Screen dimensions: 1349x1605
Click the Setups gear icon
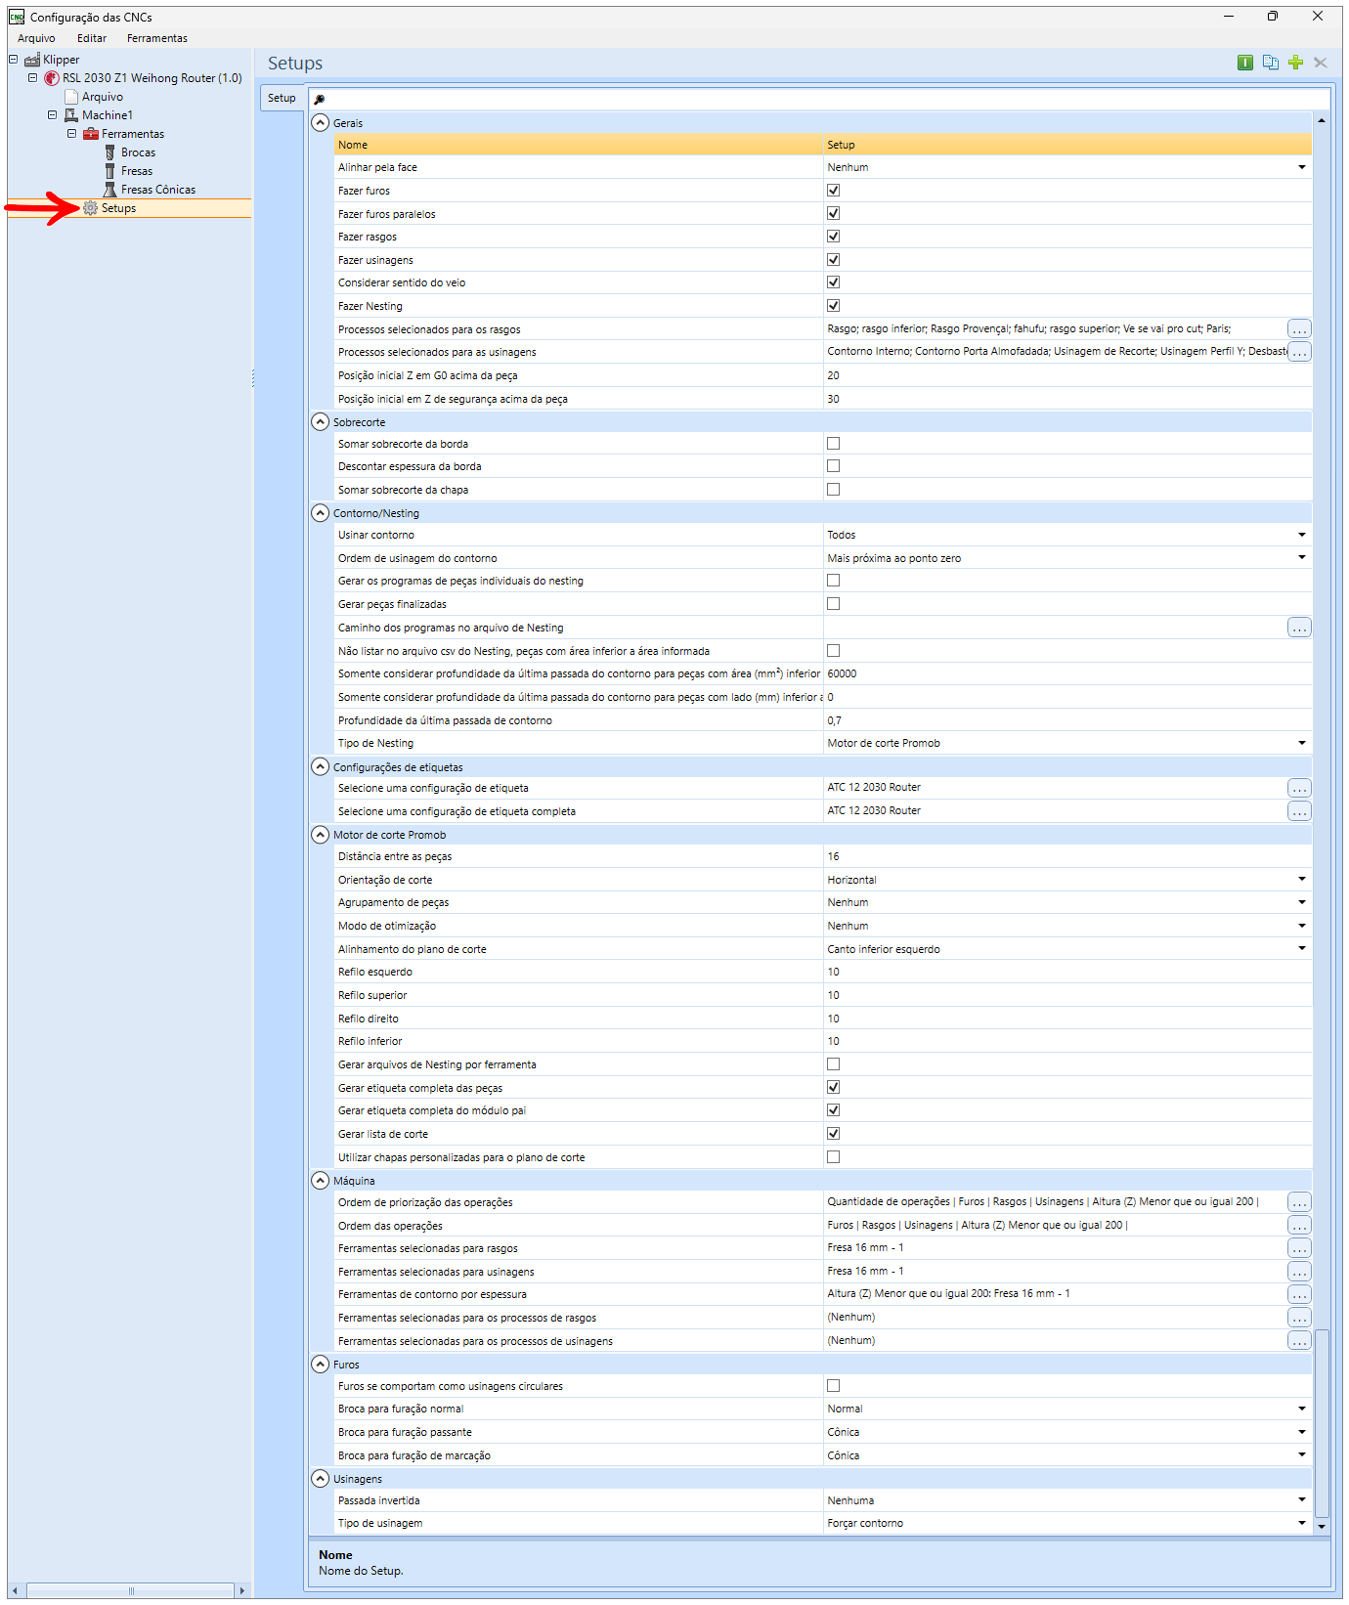(x=91, y=208)
